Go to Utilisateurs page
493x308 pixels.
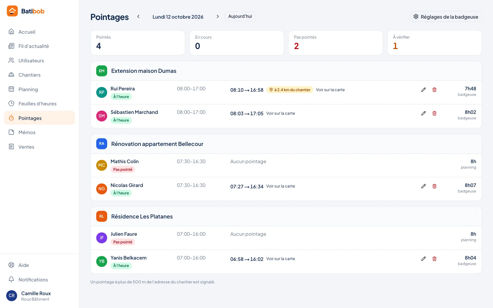tap(40, 61)
